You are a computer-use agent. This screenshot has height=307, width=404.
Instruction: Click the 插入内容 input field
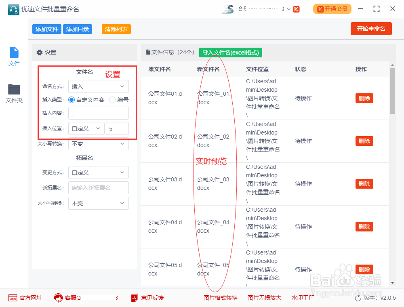[99, 113]
